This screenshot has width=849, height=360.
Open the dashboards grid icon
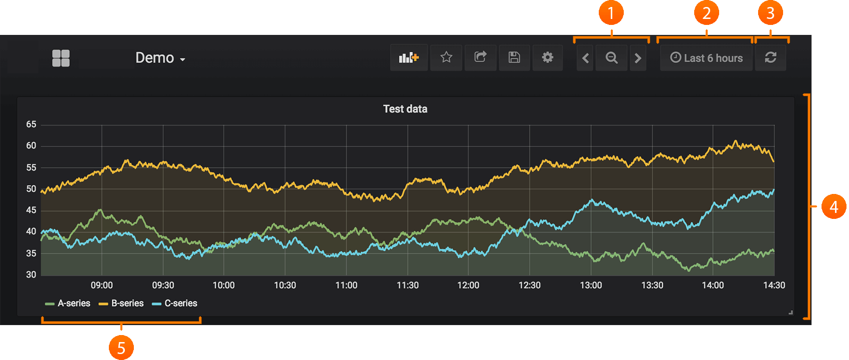click(61, 58)
